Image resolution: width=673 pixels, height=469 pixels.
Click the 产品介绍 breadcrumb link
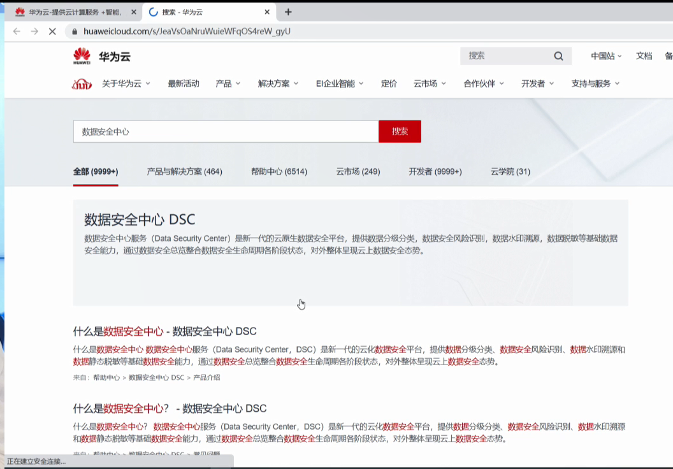(206, 378)
